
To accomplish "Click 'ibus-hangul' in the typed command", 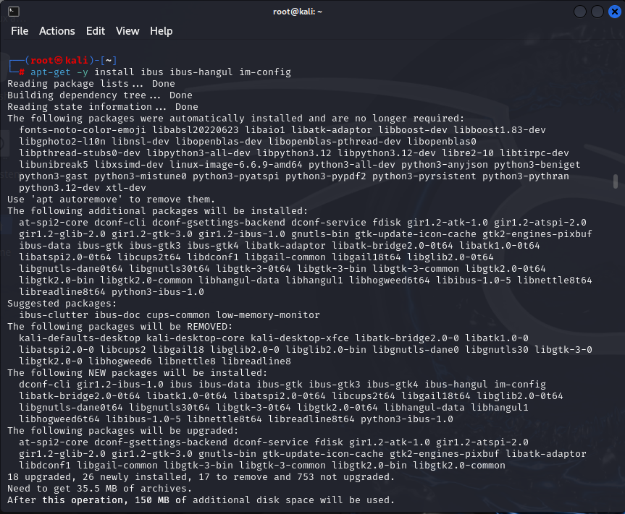I will [x=201, y=72].
